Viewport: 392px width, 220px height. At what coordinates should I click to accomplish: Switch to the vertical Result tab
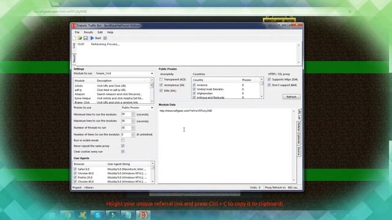click(74, 58)
